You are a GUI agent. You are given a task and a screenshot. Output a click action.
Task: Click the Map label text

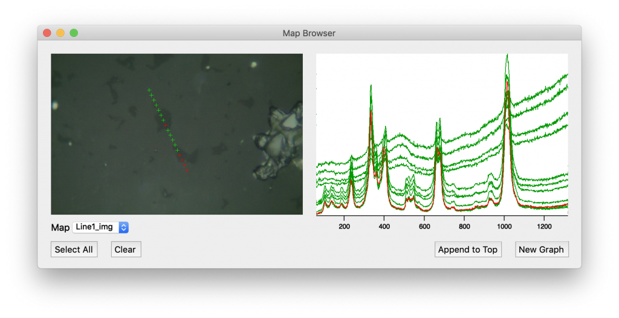point(60,227)
